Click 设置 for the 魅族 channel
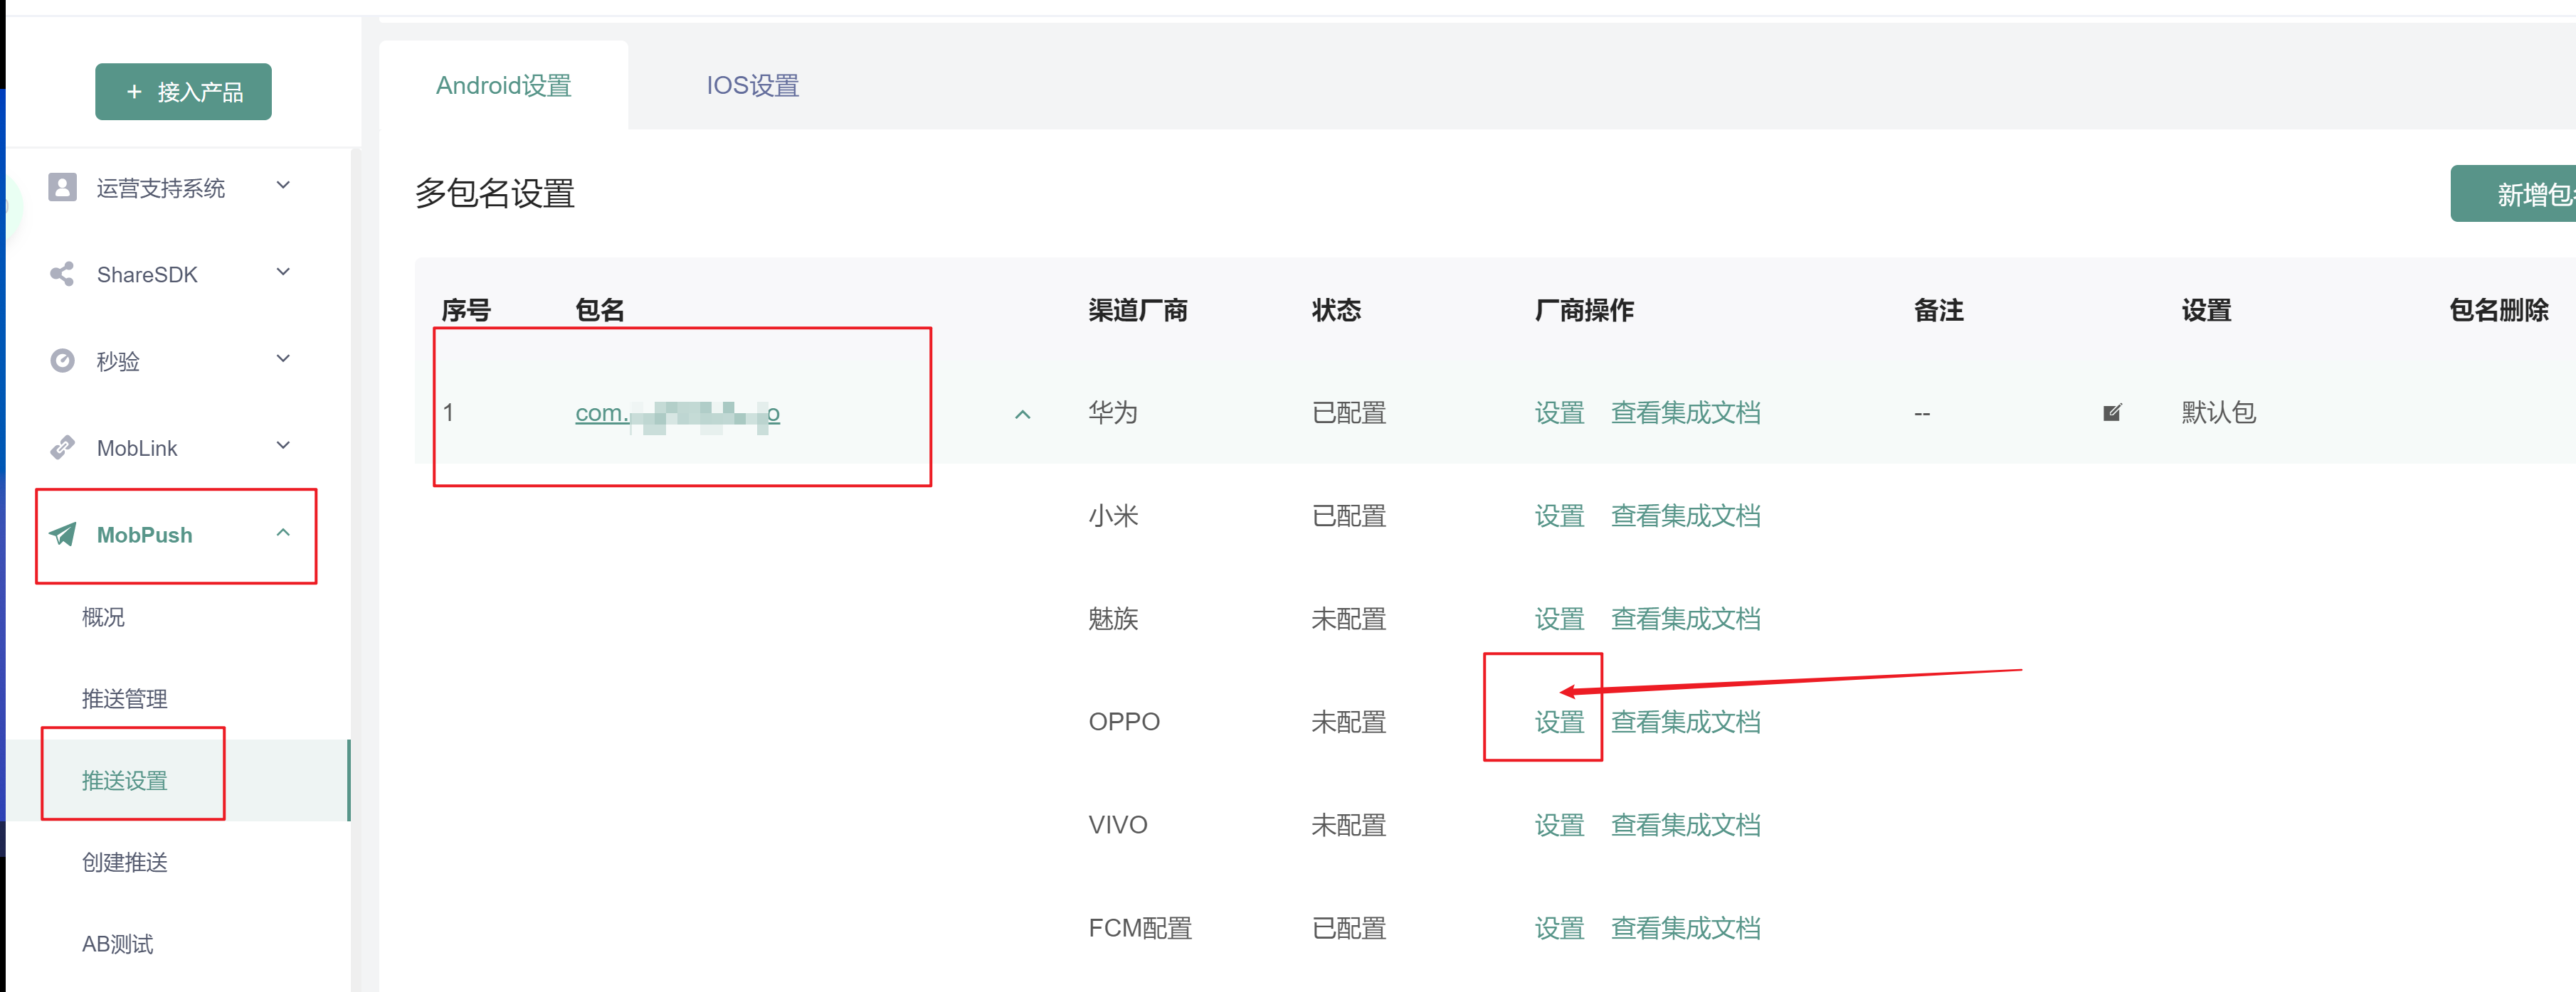Viewport: 2576px width, 992px height. 1558,619
